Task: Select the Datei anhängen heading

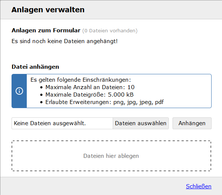Action: pos(35,67)
